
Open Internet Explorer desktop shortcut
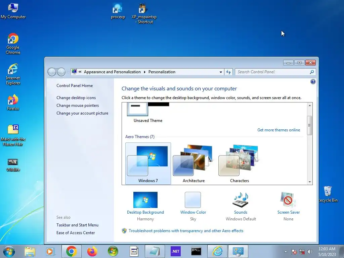[x=13, y=74]
